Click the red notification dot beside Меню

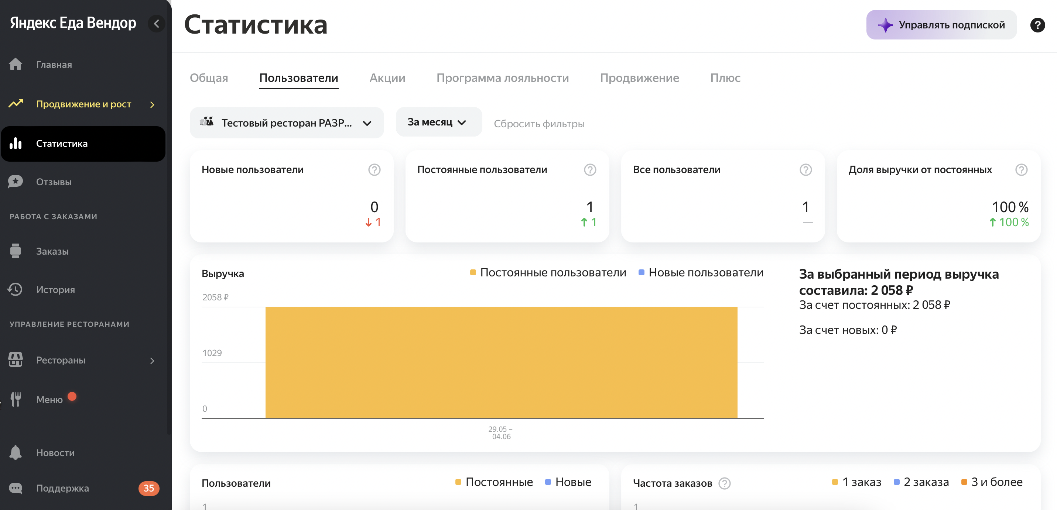[x=72, y=396]
